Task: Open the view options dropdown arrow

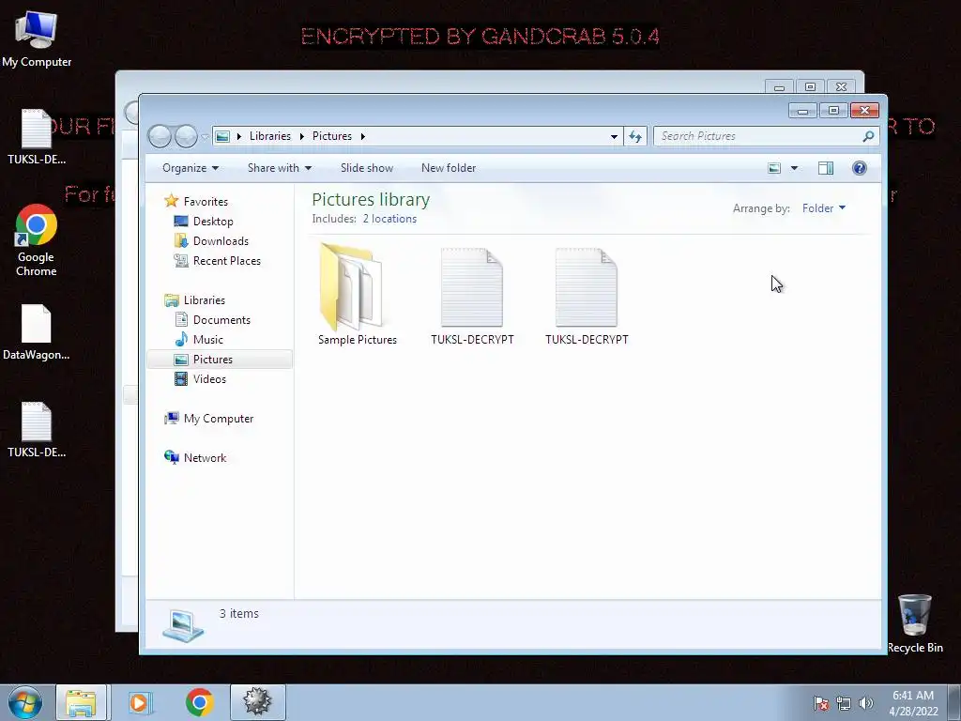Action: point(794,168)
